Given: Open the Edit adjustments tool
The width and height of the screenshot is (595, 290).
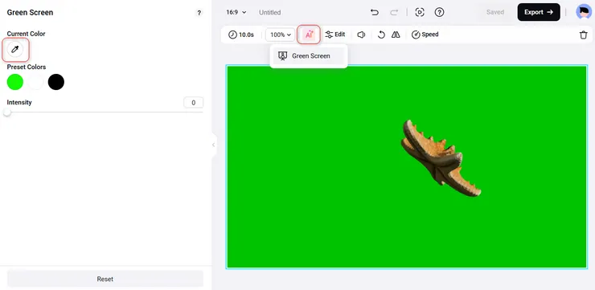Looking at the screenshot, I should [335, 35].
